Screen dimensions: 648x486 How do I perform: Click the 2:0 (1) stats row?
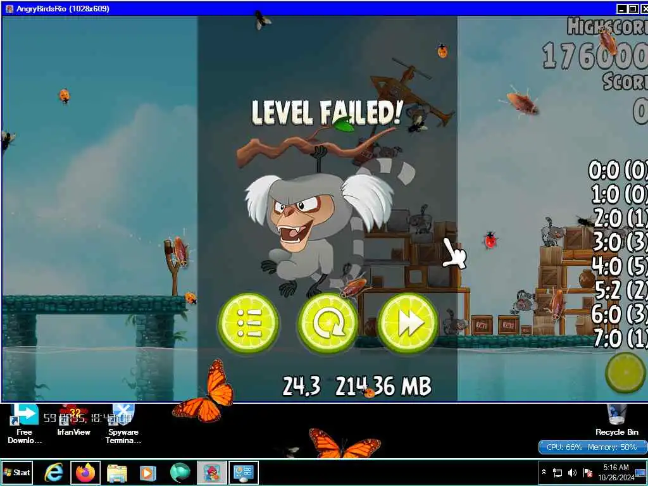620,218
